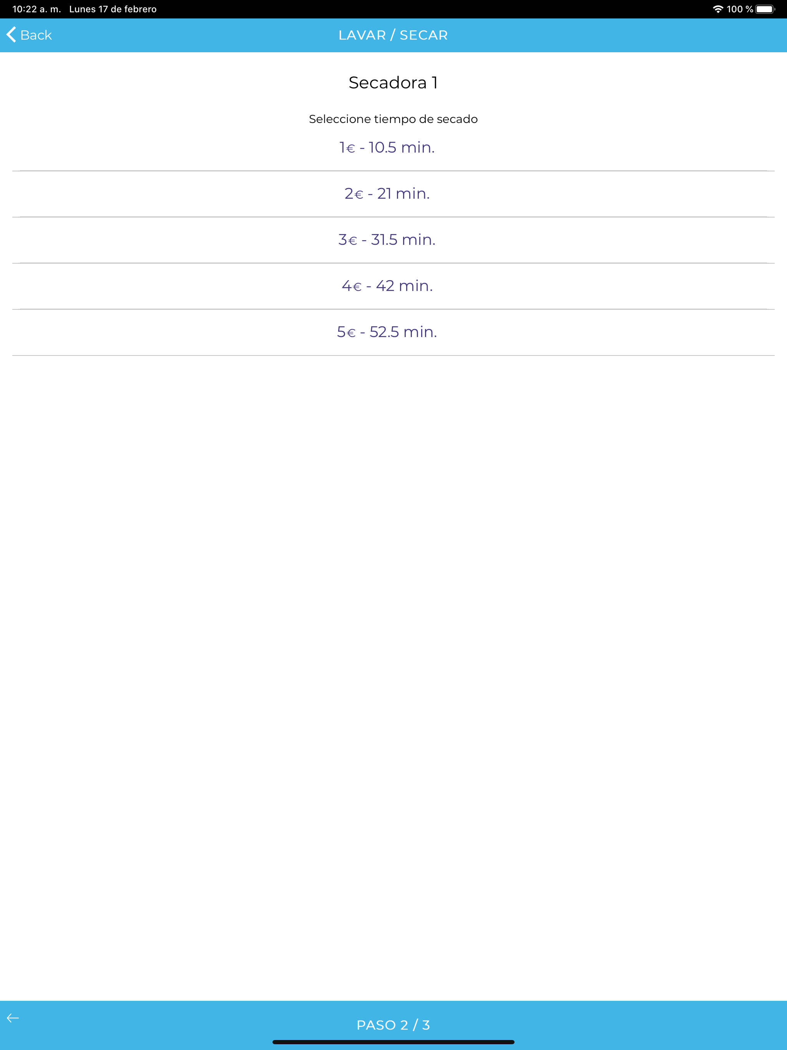Image resolution: width=787 pixels, height=1050 pixels.
Task: Select the 4€ - 42 min. option
Action: [x=393, y=286]
